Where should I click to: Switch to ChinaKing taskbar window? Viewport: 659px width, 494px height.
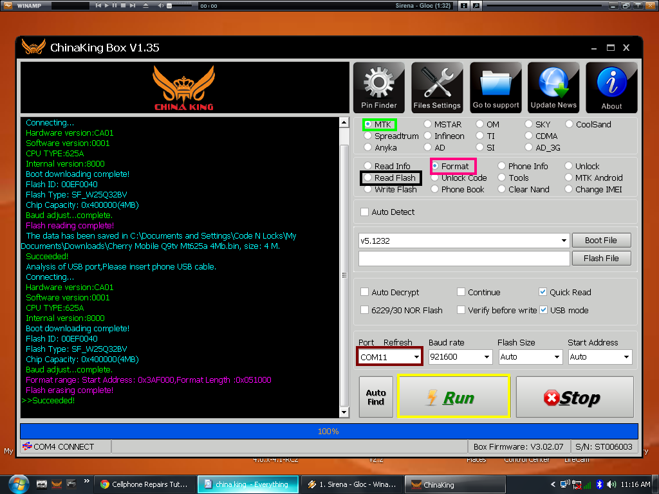pos(455,484)
